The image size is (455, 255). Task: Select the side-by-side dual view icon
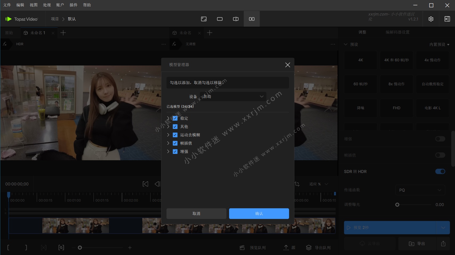point(251,19)
